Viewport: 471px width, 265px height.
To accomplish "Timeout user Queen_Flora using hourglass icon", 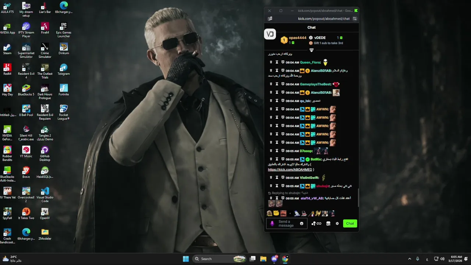I will pyautogui.click(x=277, y=62).
